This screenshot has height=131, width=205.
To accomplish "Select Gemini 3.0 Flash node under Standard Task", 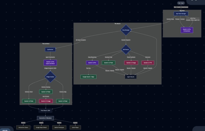I will pos(109,63).
